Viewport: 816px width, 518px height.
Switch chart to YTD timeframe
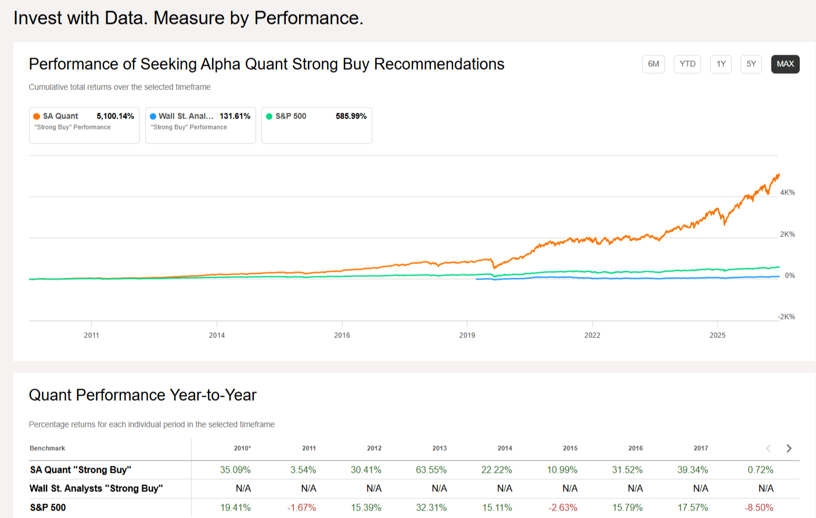(688, 64)
